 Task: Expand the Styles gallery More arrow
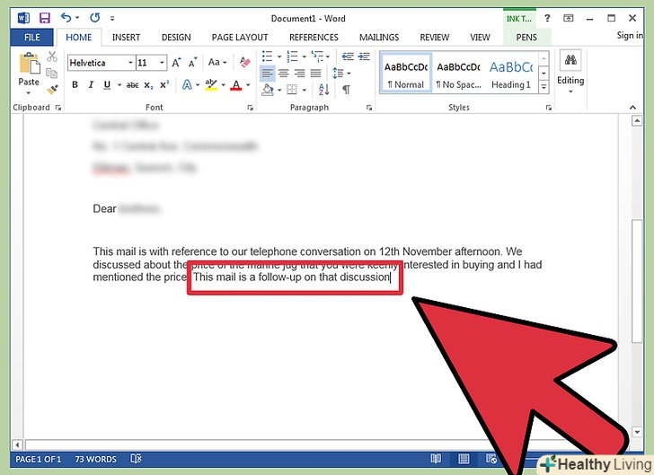click(x=544, y=87)
